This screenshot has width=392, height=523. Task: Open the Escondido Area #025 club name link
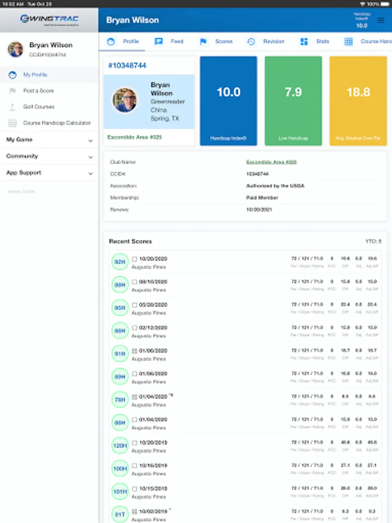(271, 162)
